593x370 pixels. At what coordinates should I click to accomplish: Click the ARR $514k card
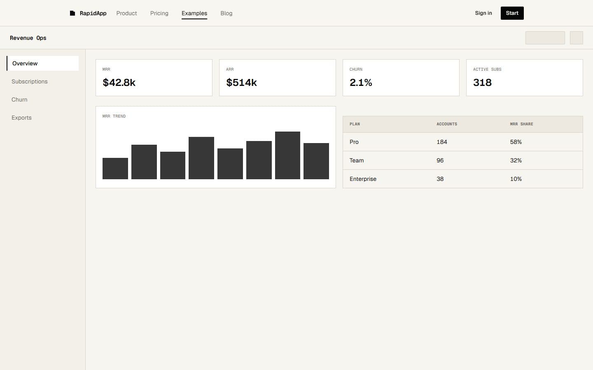pyautogui.click(x=278, y=78)
